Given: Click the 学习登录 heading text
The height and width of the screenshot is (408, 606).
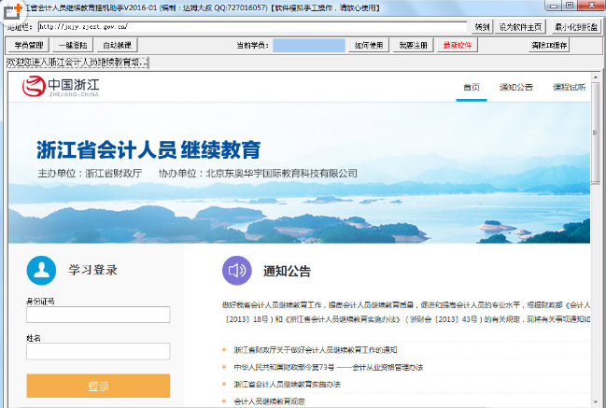Looking at the screenshot, I should (x=92, y=270).
